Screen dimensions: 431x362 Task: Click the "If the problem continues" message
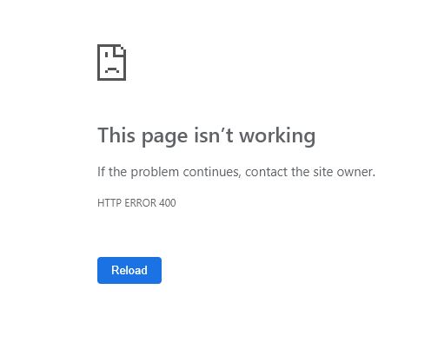(169, 172)
